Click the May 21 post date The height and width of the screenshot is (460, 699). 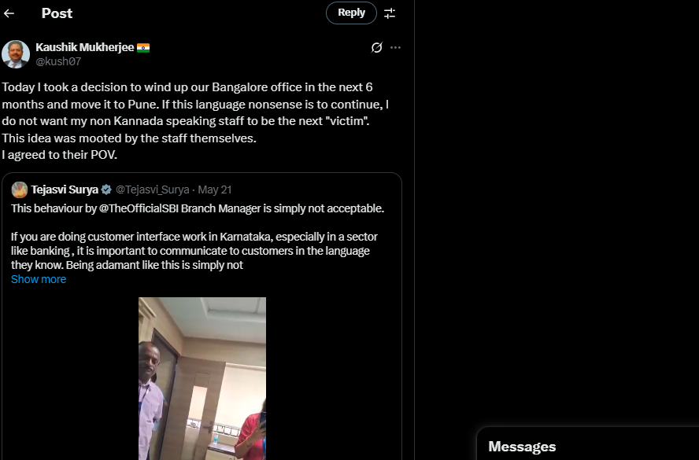coord(215,190)
